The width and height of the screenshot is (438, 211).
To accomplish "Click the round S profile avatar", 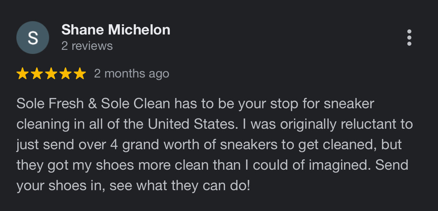I will tap(33, 38).
